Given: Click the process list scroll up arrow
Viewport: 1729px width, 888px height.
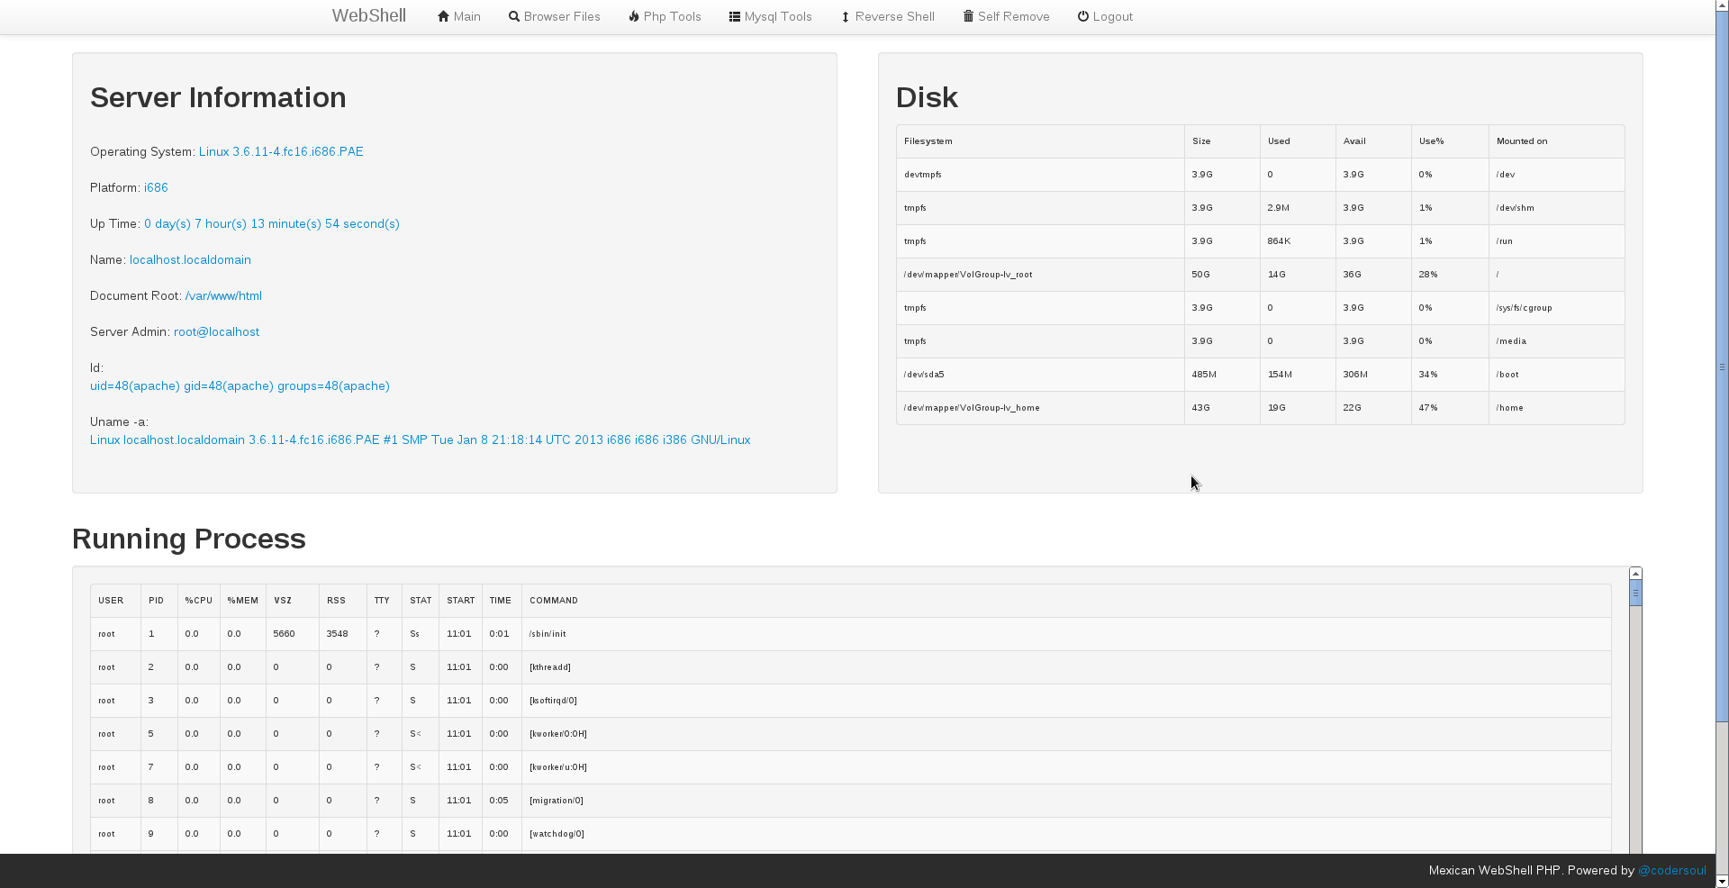Looking at the screenshot, I should click(x=1635, y=574).
